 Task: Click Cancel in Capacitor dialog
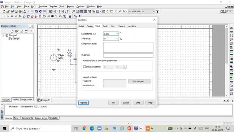[126, 103]
